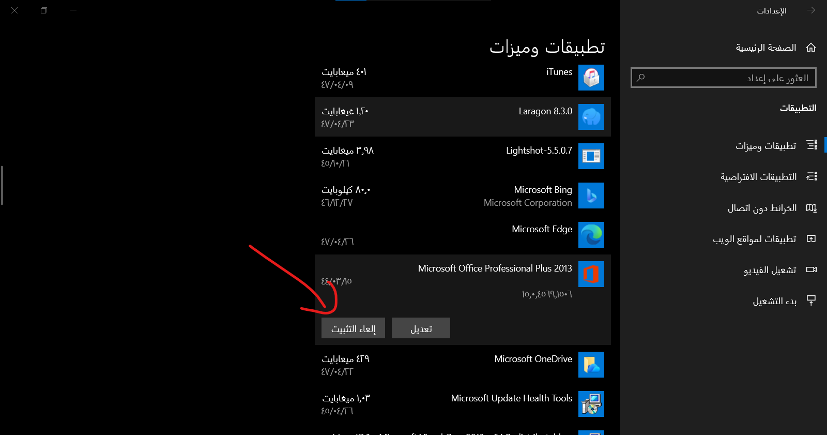
Task: Click the Microsoft Bing icon
Action: point(591,196)
